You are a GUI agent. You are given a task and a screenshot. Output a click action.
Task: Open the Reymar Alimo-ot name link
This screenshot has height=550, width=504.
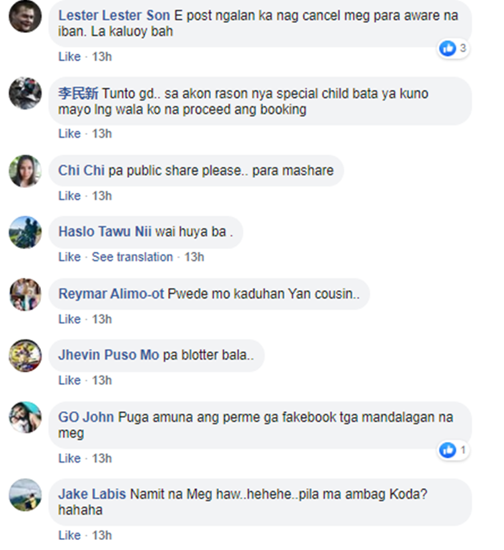pos(111,293)
